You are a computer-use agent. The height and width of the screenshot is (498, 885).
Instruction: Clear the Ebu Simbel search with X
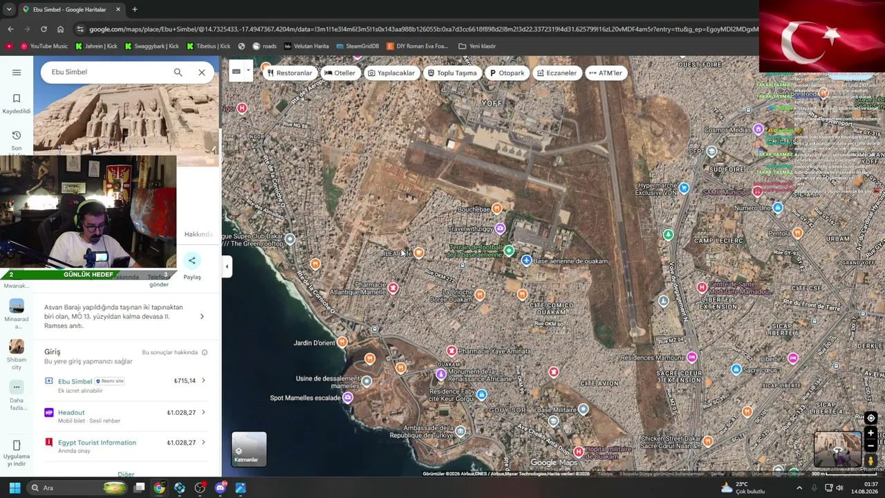[202, 72]
